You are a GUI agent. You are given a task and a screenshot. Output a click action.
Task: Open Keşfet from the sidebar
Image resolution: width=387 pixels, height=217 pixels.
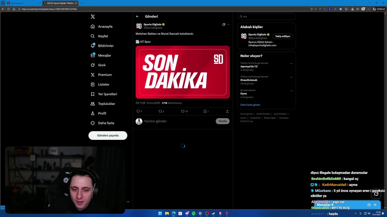(x=99, y=36)
